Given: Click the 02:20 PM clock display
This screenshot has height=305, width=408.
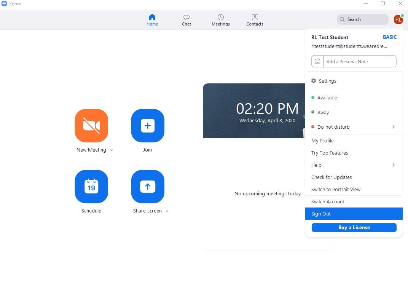Looking at the screenshot, I should coord(267,109).
